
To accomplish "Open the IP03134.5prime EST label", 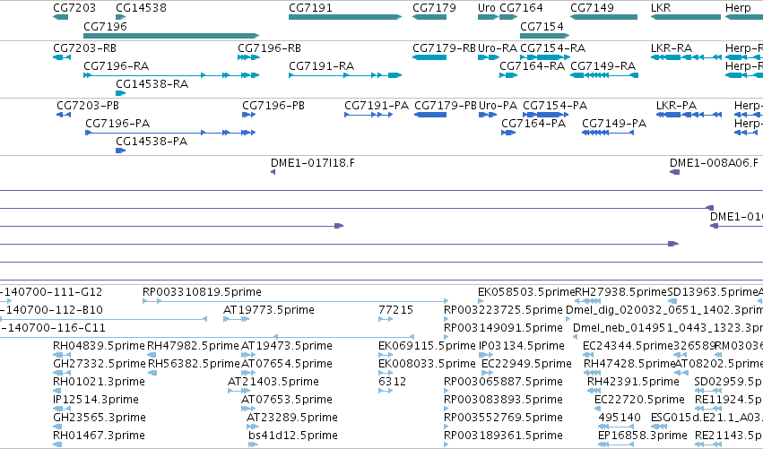I will point(522,346).
